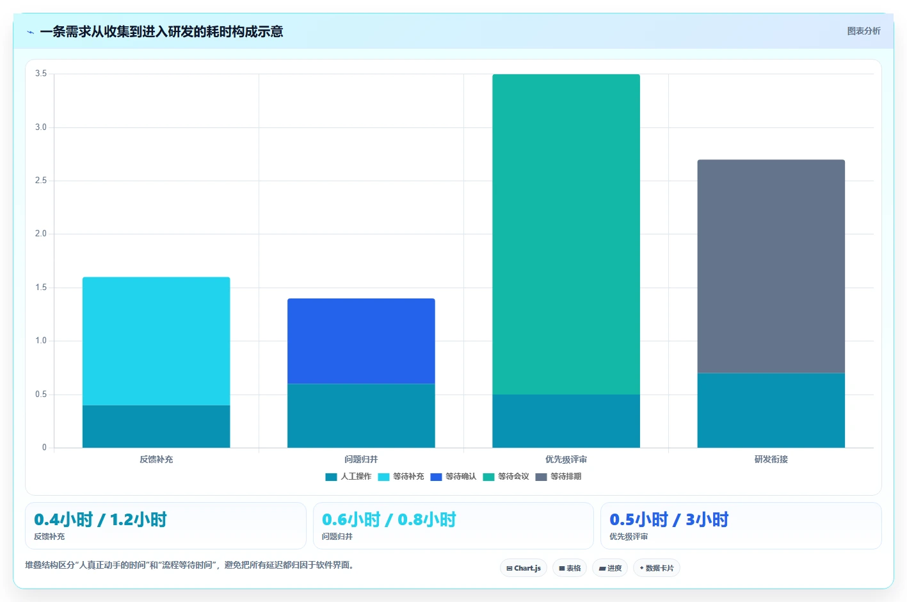Click the 人工操作 base segment of 问题归并 bar
Image resolution: width=907 pixels, height=602 pixels.
(x=361, y=416)
